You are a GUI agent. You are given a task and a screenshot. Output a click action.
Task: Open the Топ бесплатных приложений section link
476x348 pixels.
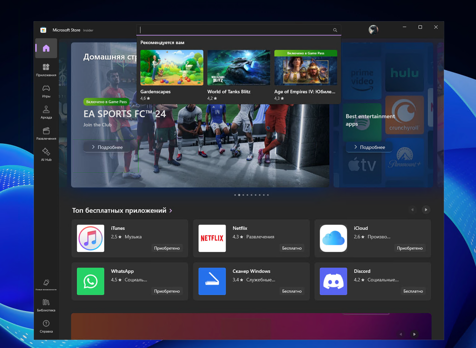click(119, 211)
